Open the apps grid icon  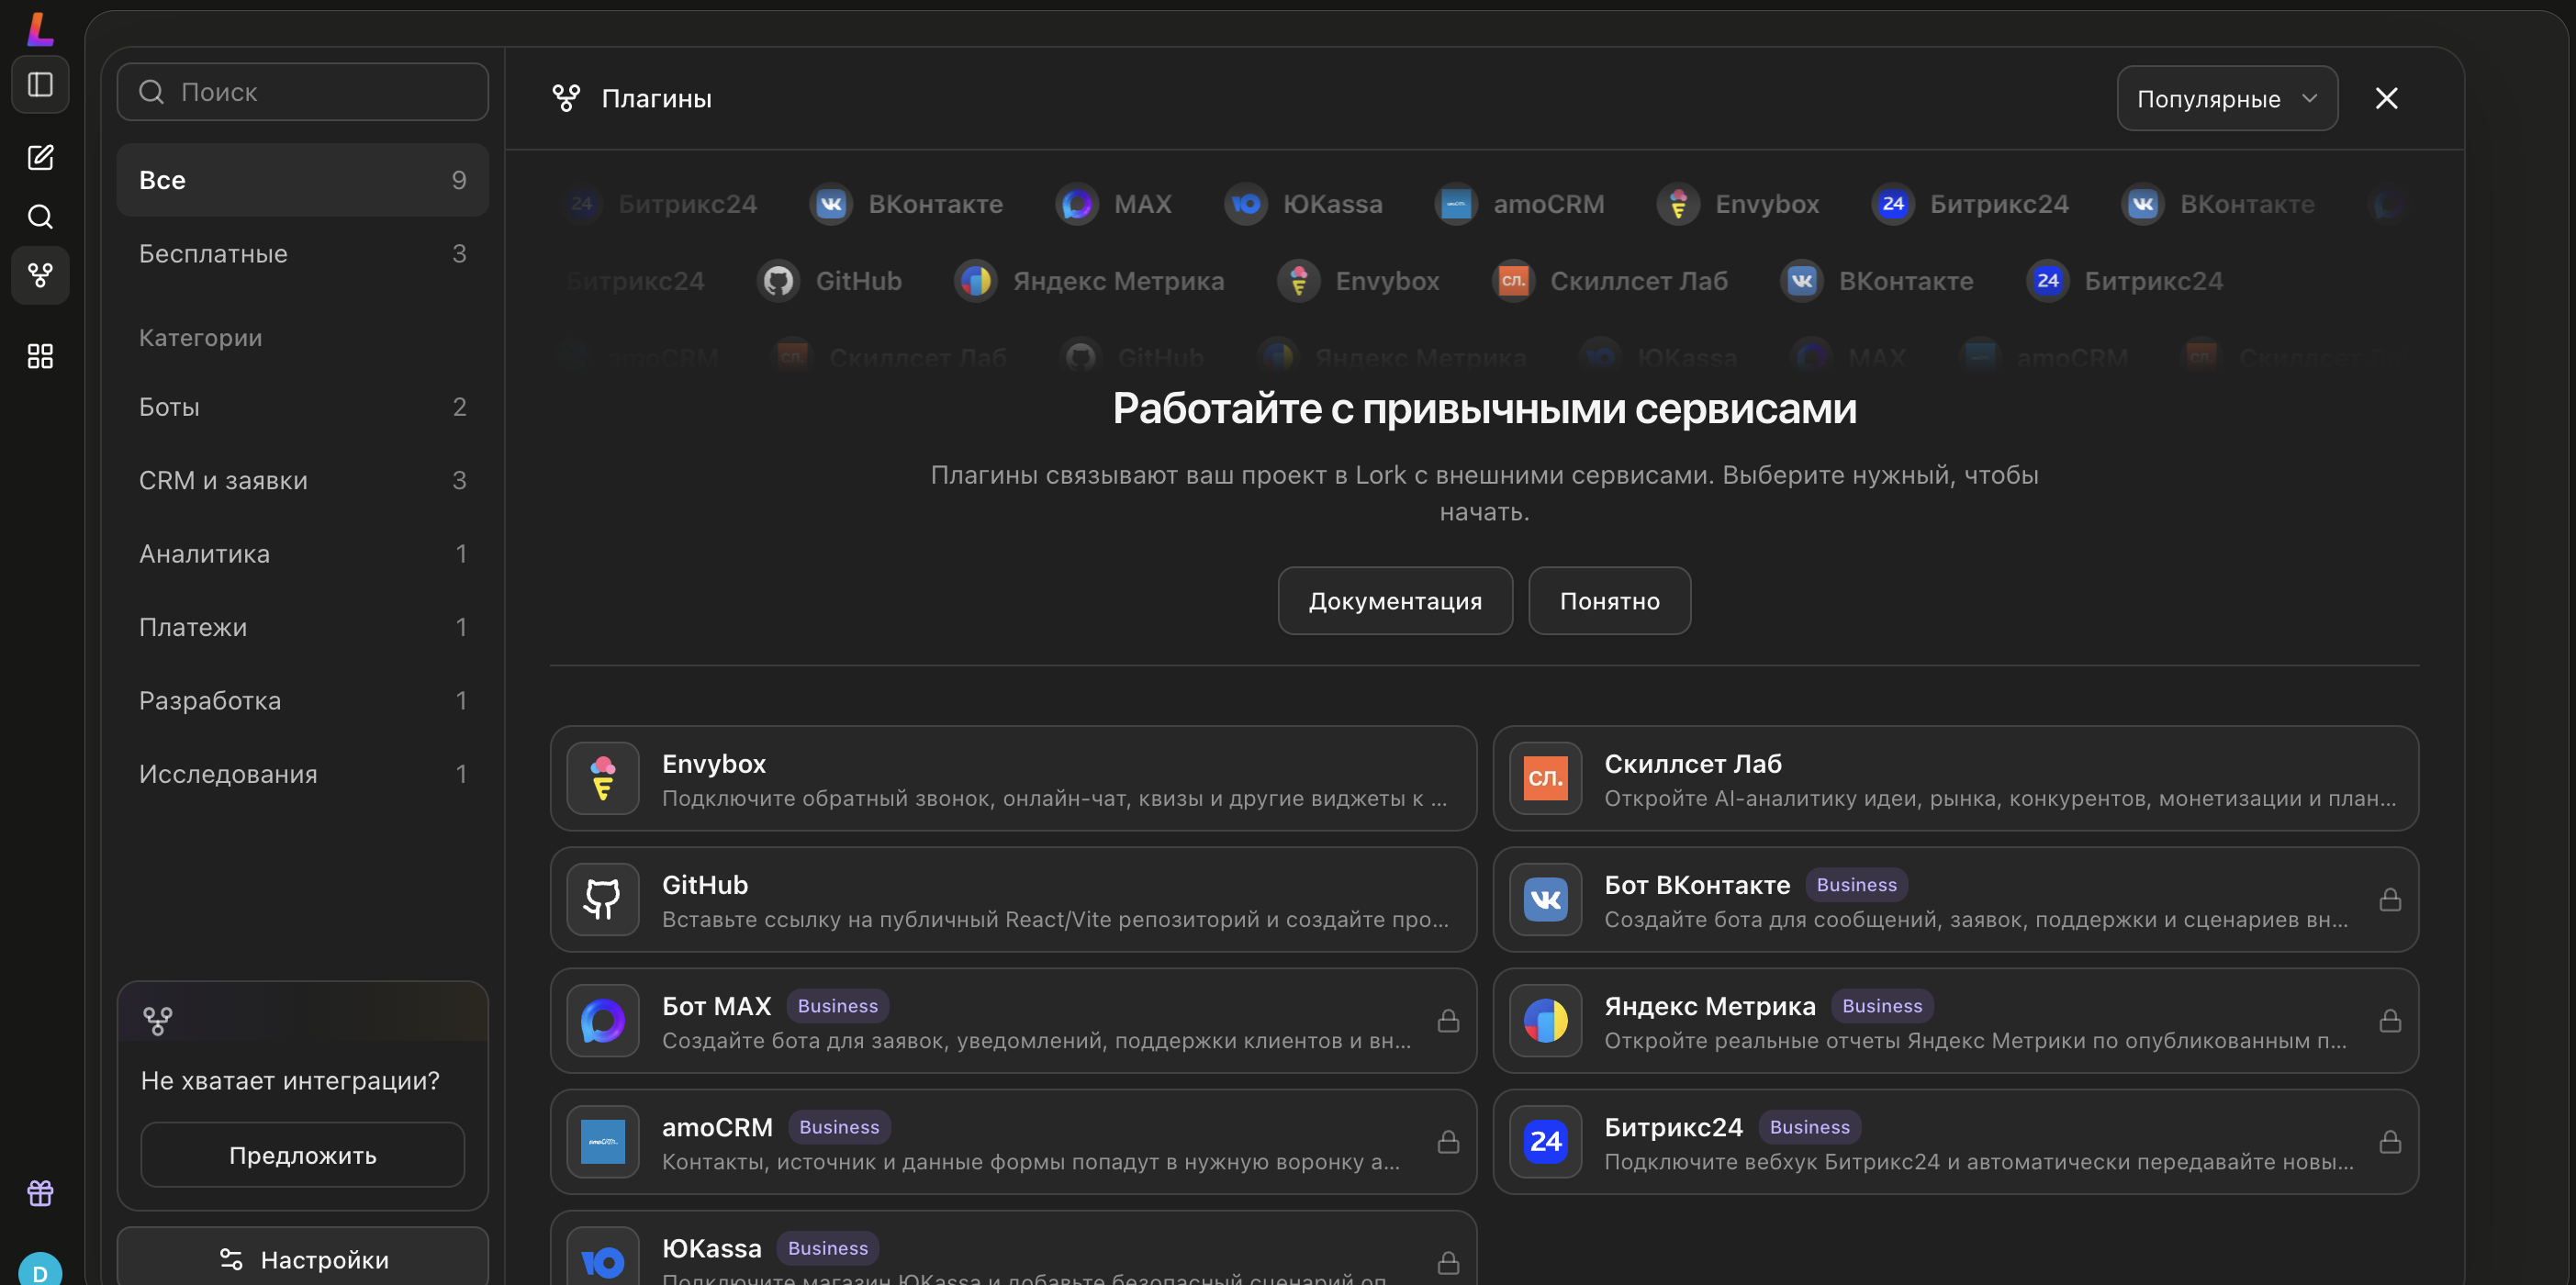click(x=40, y=356)
